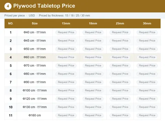The width and height of the screenshot is (165, 124).
Task: Request 18mm price for Φ60 cm tabletop
Action: pyautogui.click(x=93, y=57)
